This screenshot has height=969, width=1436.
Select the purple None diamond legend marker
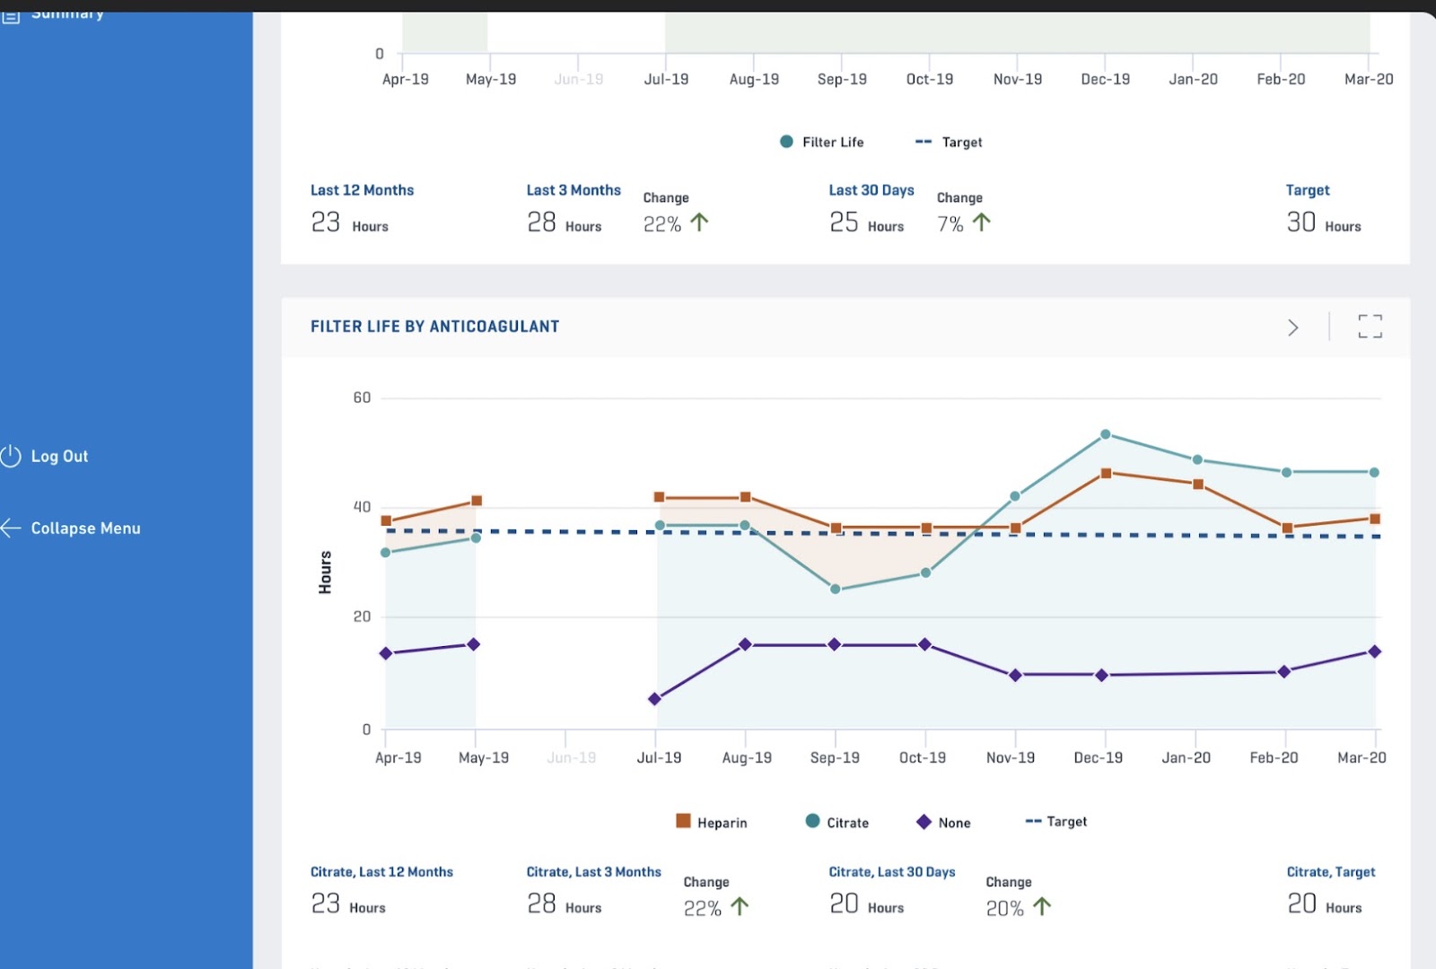click(924, 821)
